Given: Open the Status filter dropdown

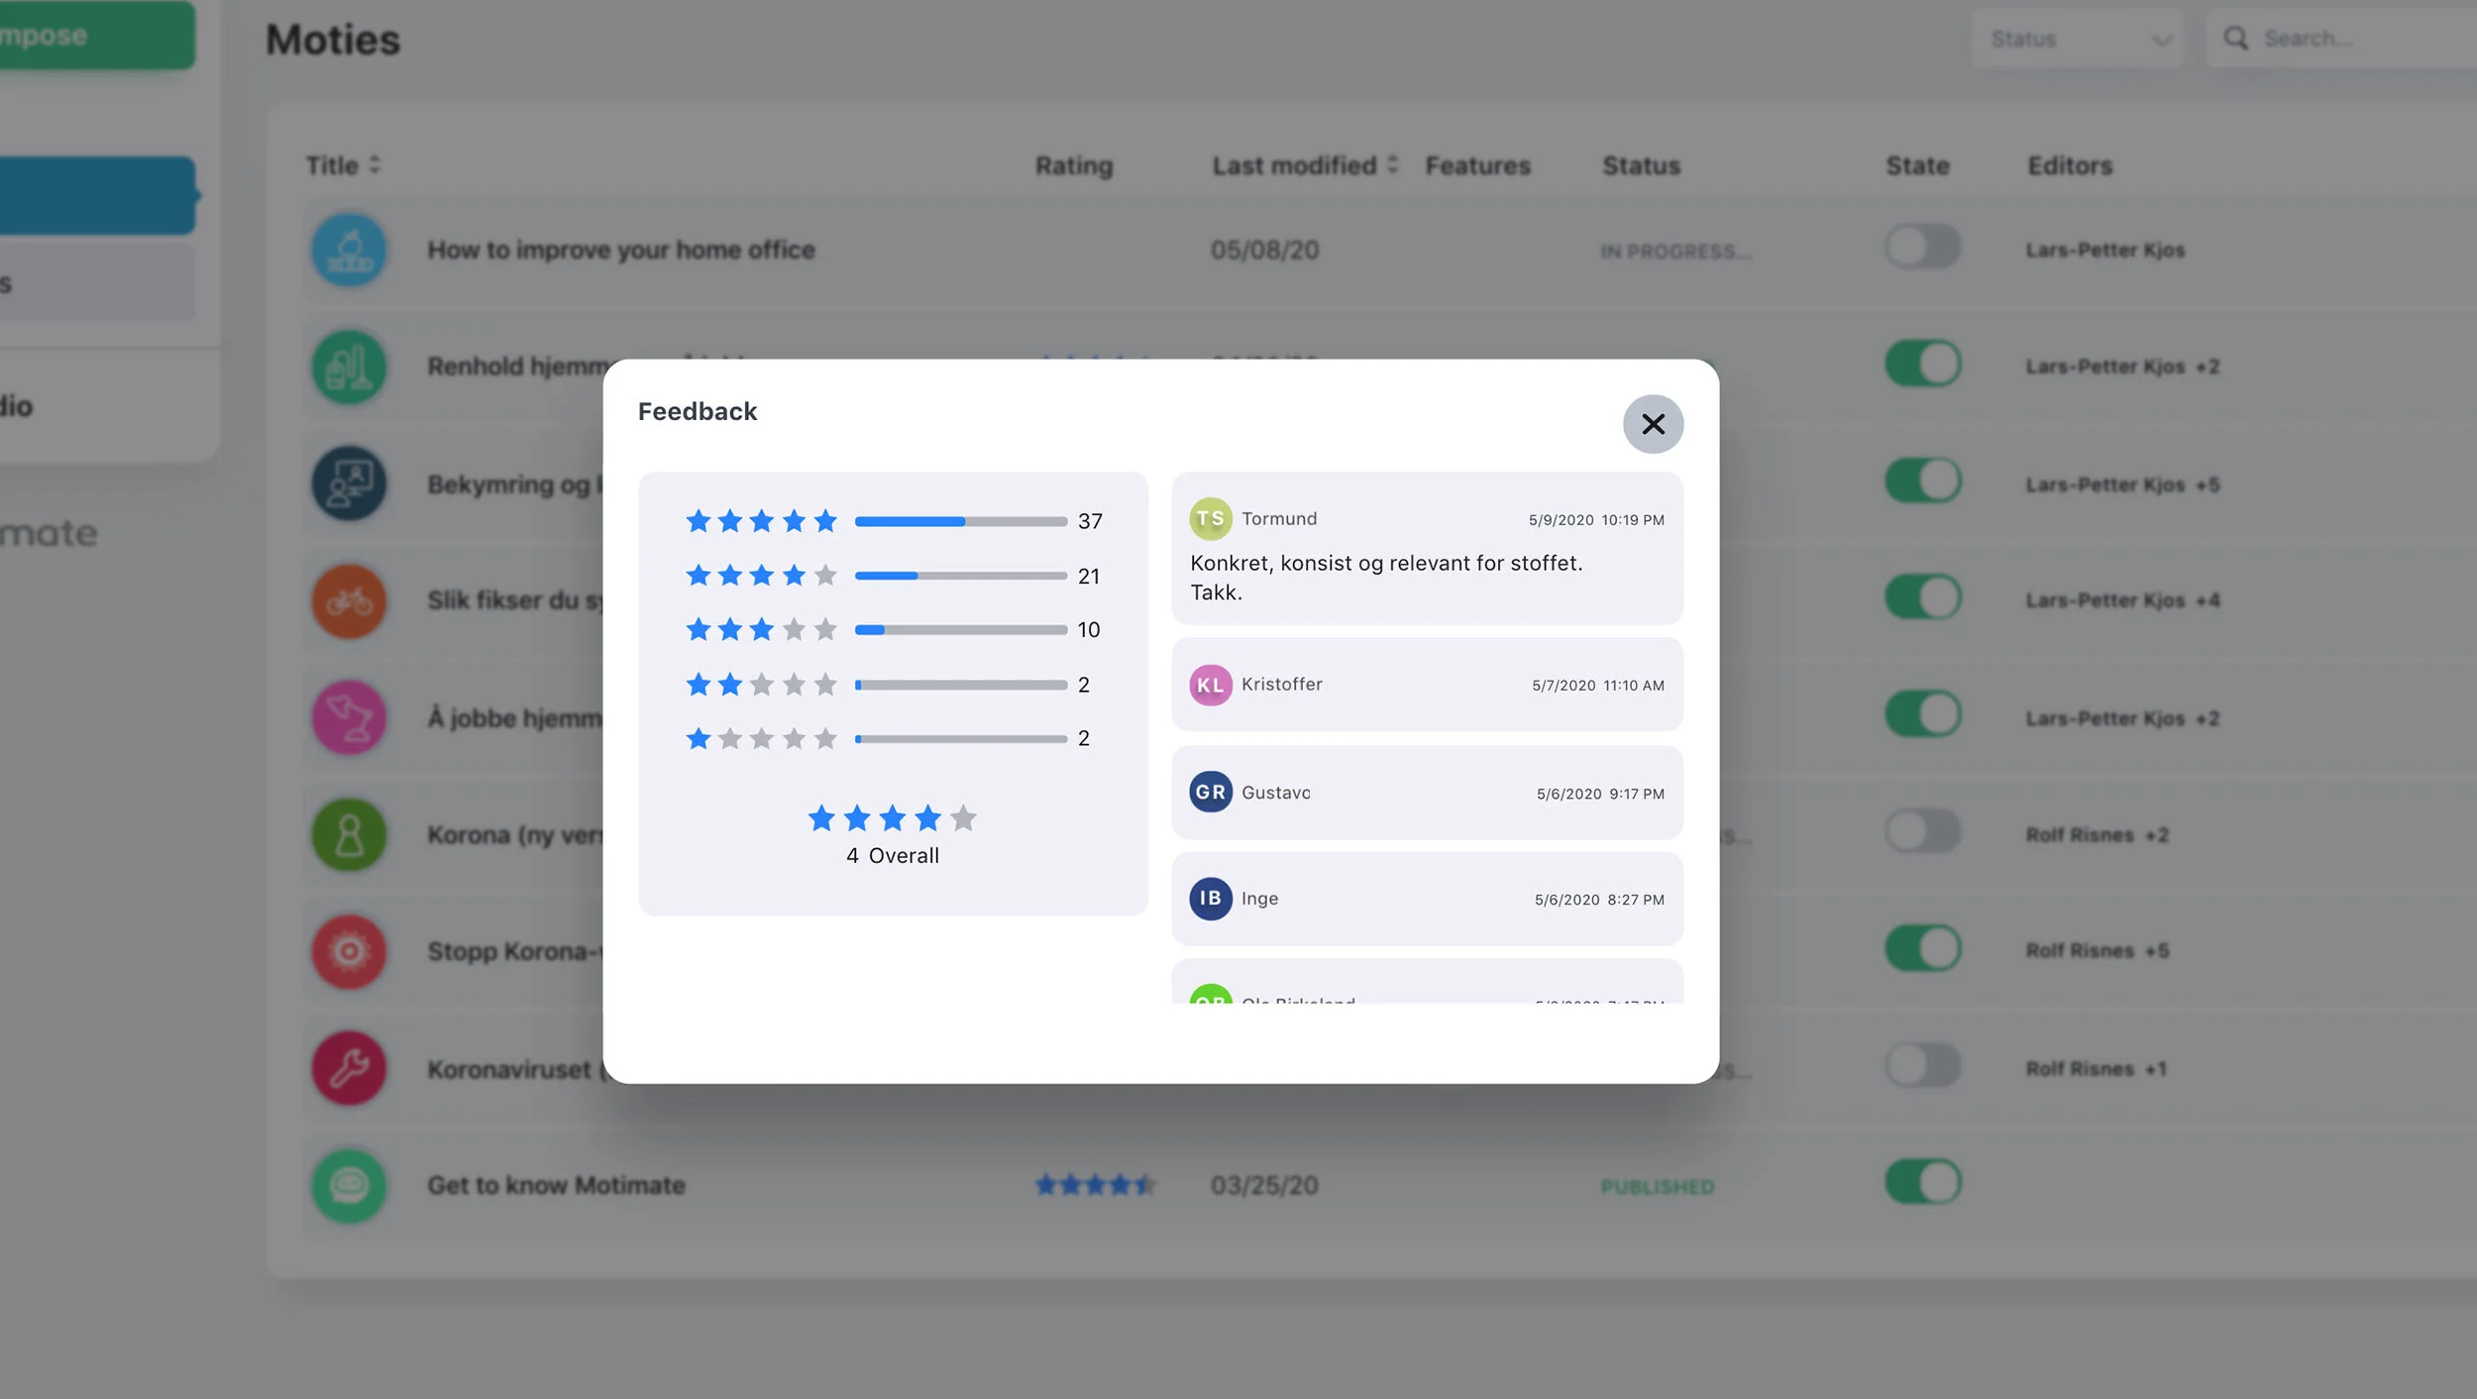Looking at the screenshot, I should click(2077, 39).
